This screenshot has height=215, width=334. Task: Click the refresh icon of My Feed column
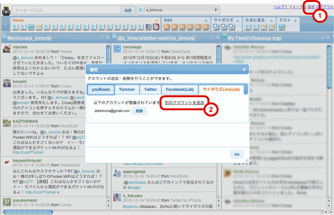click(322, 38)
